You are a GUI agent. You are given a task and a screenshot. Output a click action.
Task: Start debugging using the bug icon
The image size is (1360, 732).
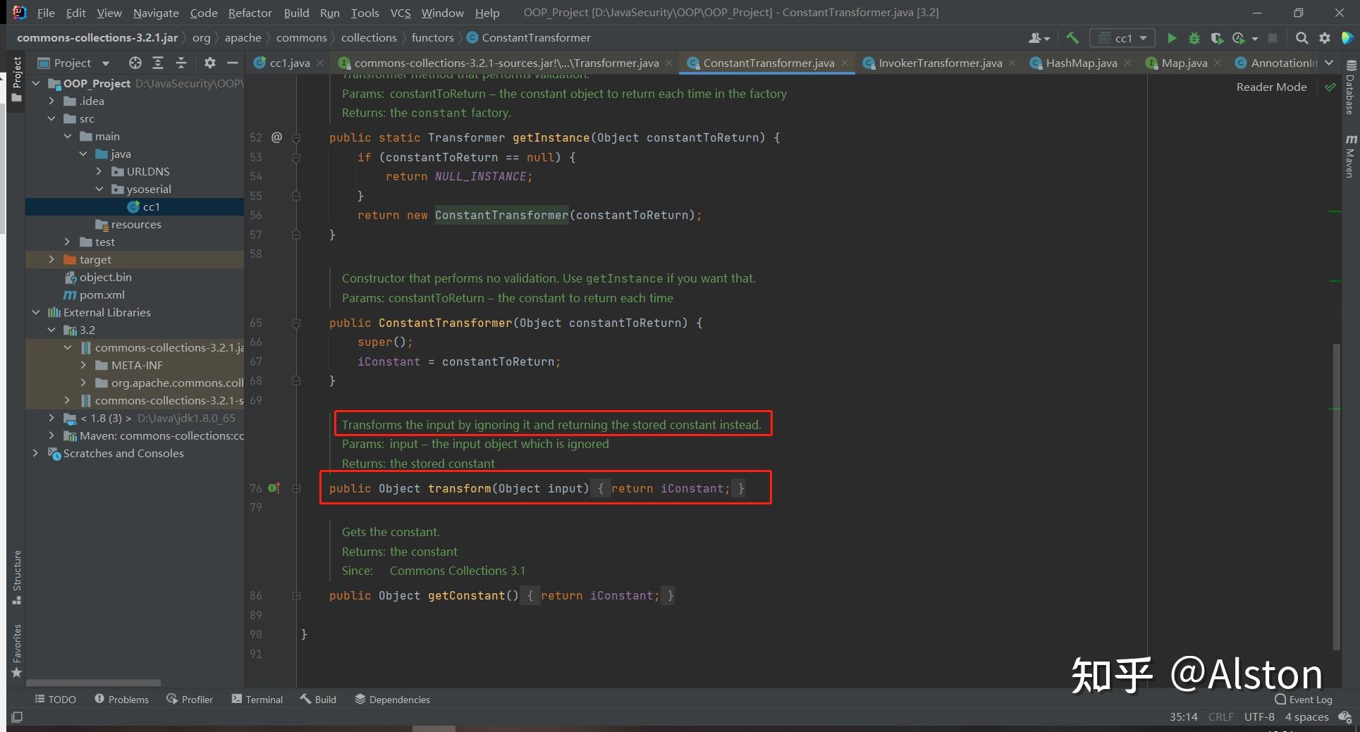(1193, 38)
